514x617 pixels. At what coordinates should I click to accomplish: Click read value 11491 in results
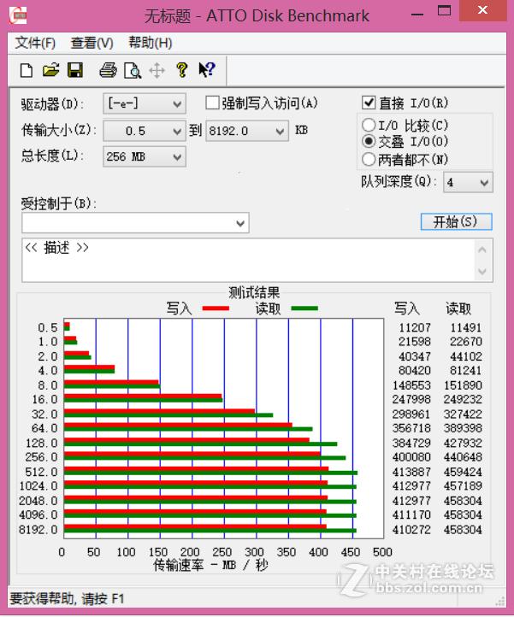(466, 327)
